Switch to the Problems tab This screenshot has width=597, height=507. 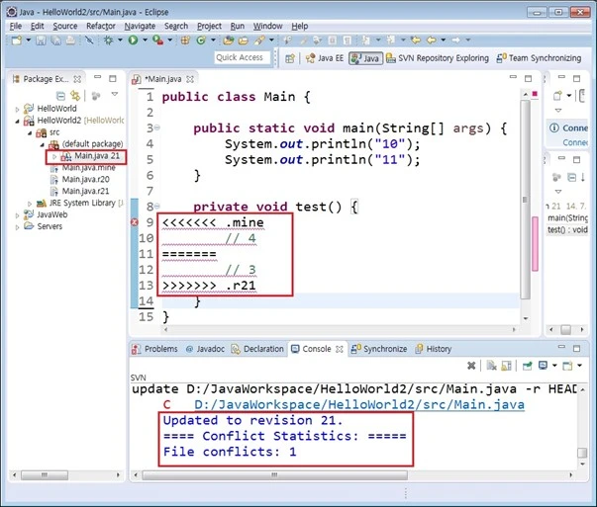tap(154, 349)
